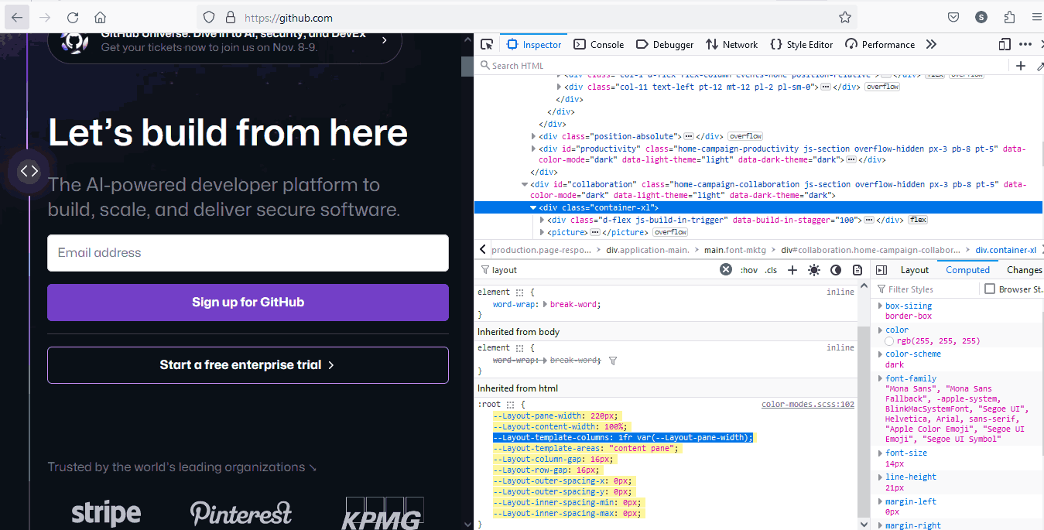Toggle the class panel with .cls

tap(770, 269)
